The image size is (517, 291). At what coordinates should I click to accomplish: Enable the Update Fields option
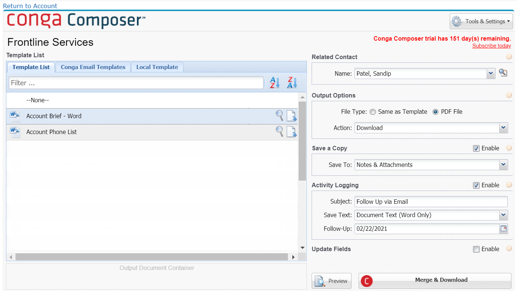pyautogui.click(x=476, y=249)
